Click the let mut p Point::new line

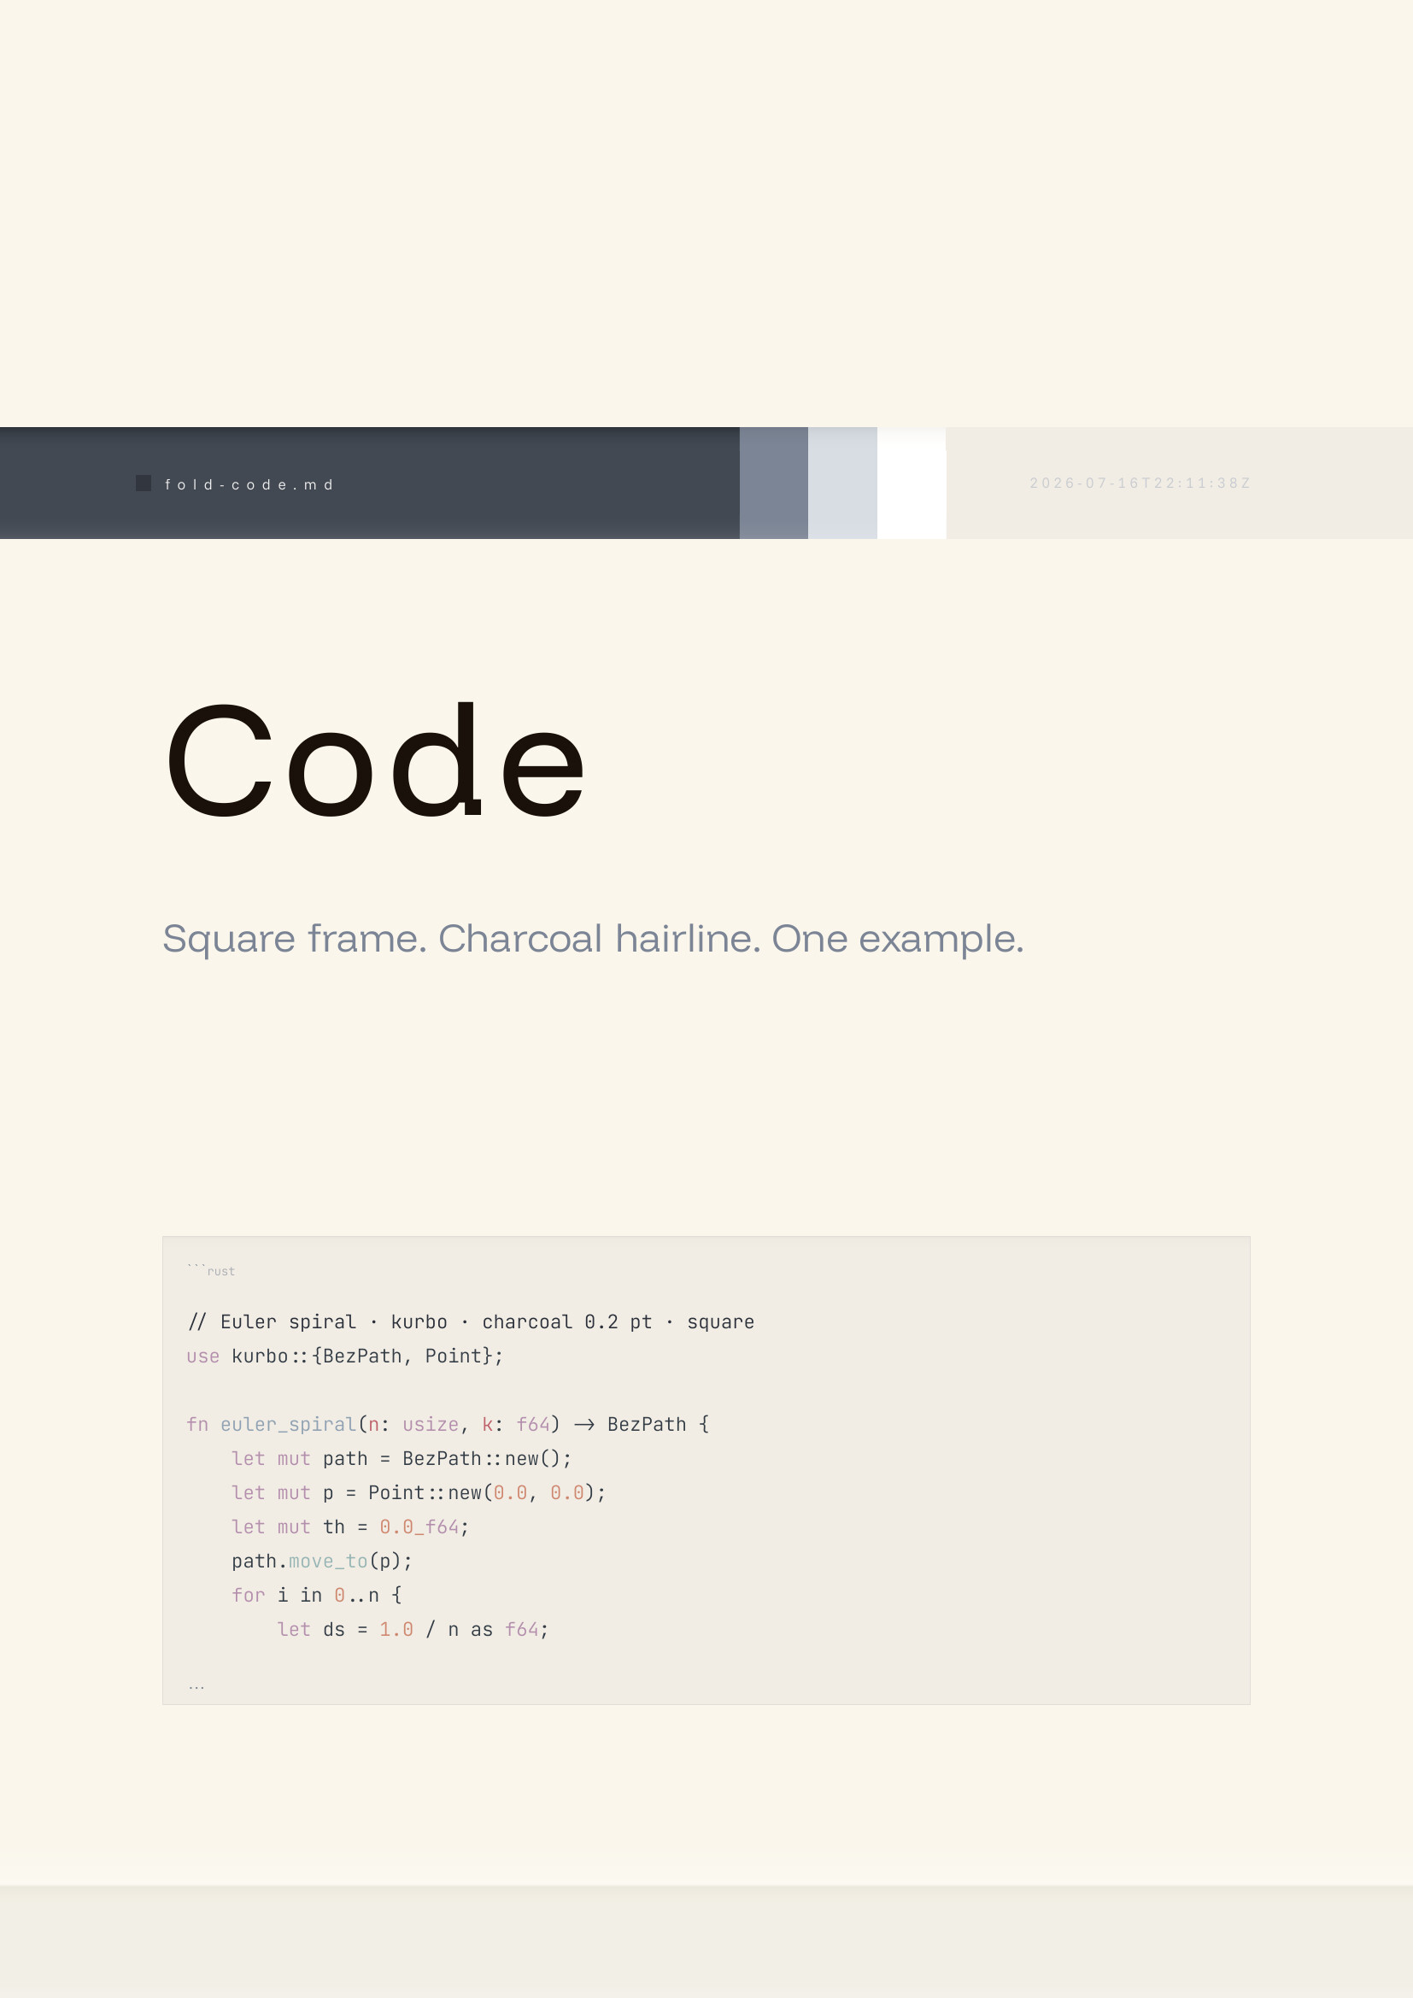419,1492
